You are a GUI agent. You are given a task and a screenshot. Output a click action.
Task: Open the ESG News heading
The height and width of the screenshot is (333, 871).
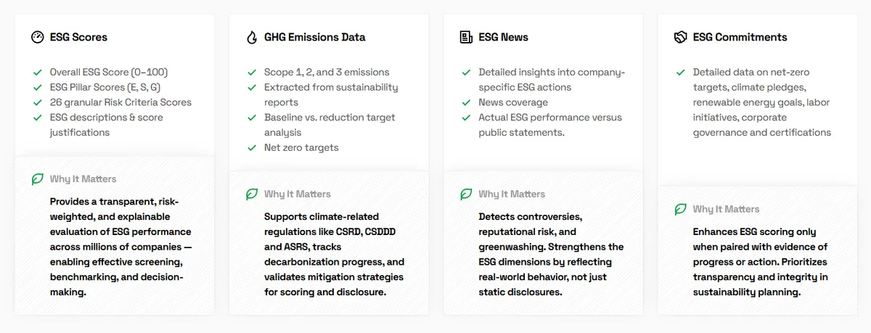[x=504, y=37]
